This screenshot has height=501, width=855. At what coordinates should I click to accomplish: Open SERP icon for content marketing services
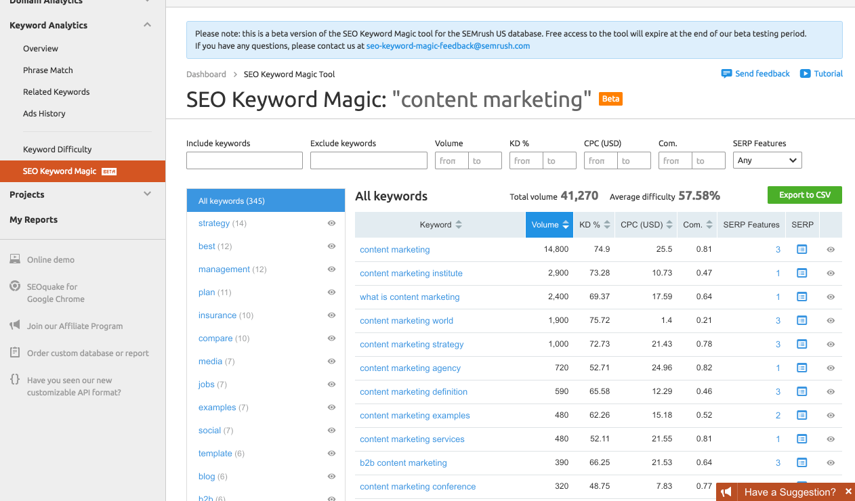click(x=802, y=439)
